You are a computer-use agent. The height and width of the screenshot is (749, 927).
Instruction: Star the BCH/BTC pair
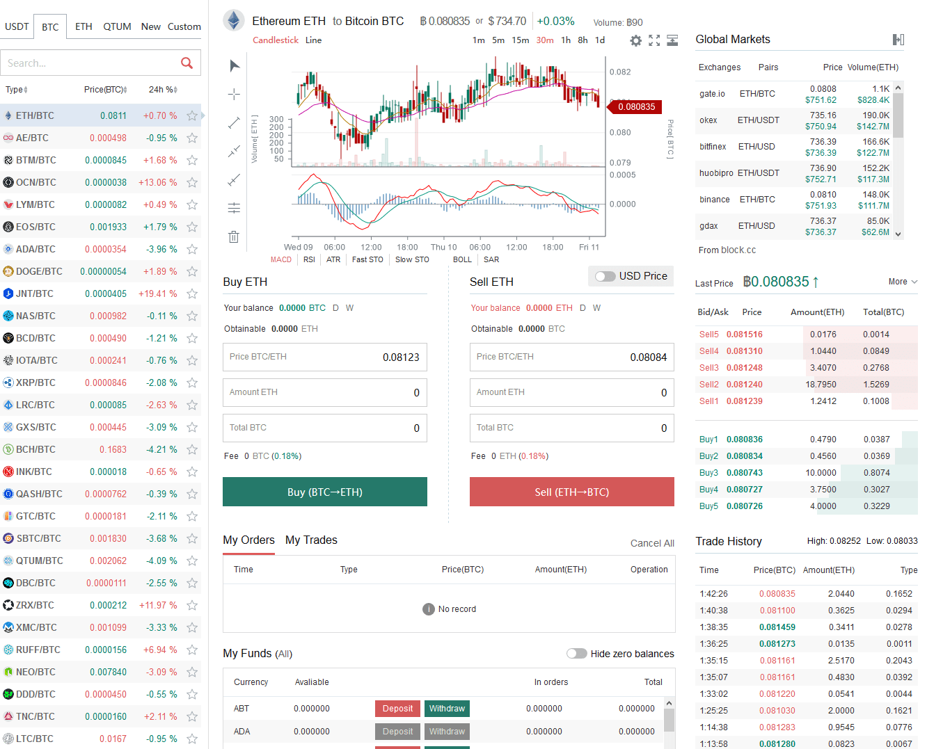point(192,450)
